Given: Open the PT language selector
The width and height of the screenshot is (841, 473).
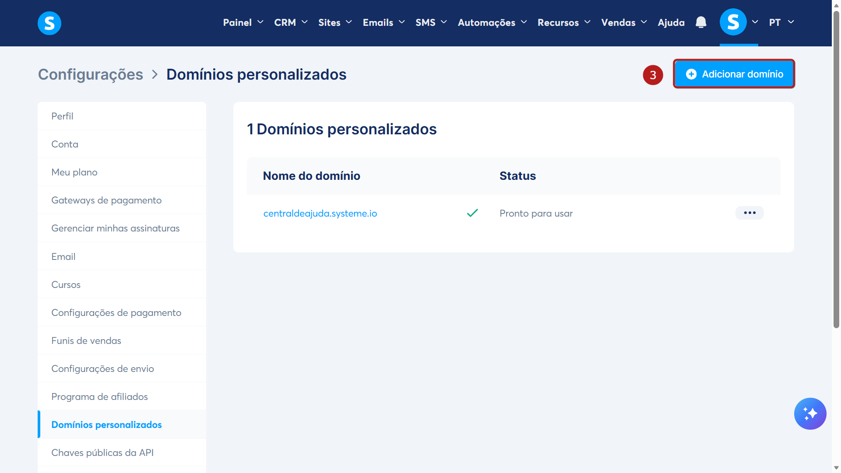Looking at the screenshot, I should pos(781,22).
